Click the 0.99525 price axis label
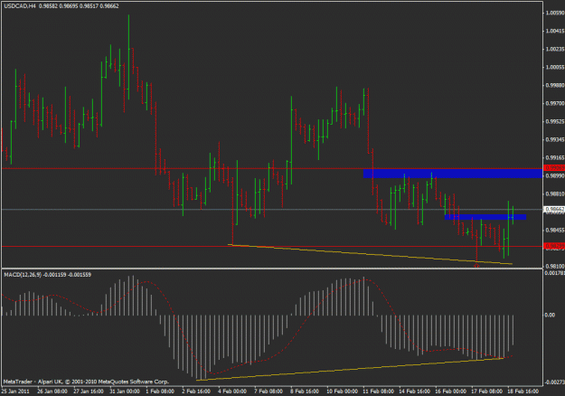565x396 pixels. click(x=554, y=121)
